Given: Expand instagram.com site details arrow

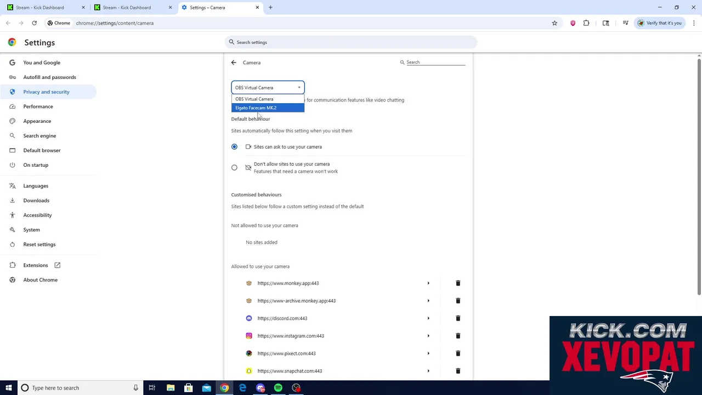Looking at the screenshot, I should (x=428, y=336).
